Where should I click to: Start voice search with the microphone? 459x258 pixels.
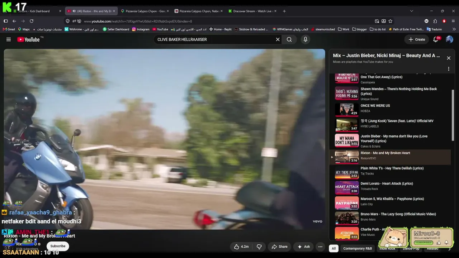tap(306, 39)
